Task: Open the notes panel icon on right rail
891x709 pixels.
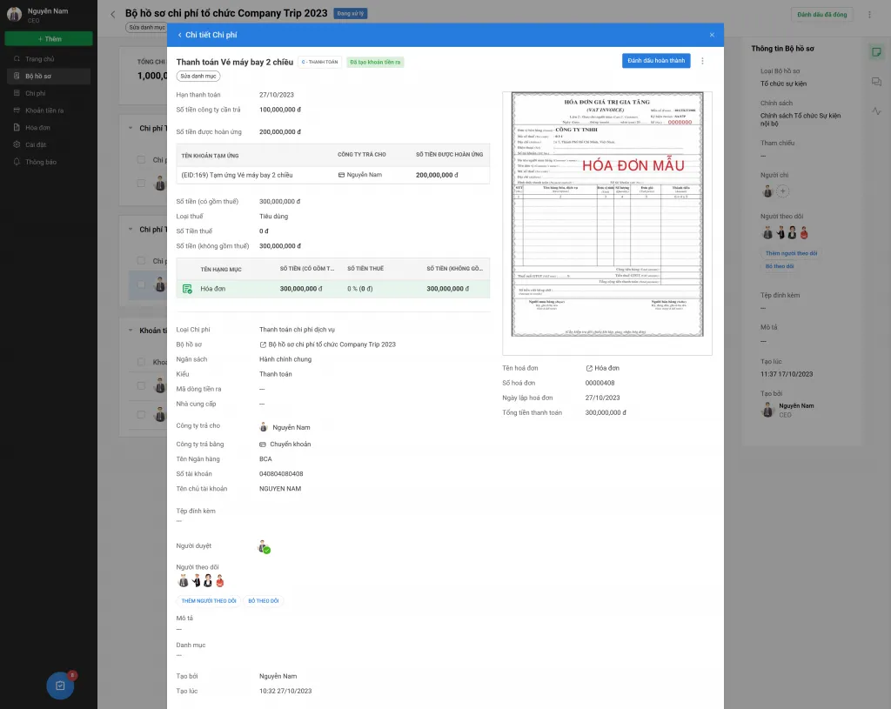Action: (876, 52)
